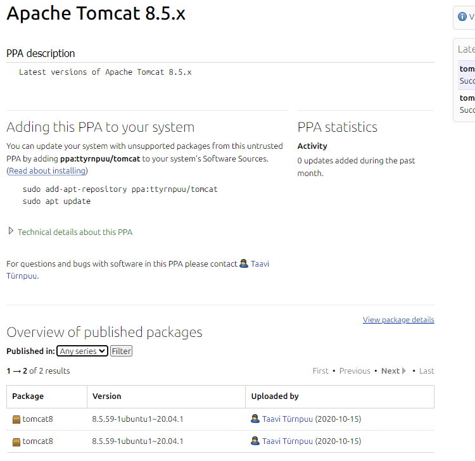
Task: Click uploader person icon in second row
Action: (255, 441)
